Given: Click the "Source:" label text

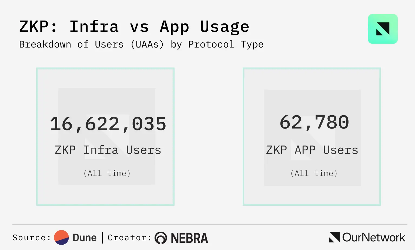Looking at the screenshot, I should 32,238.
